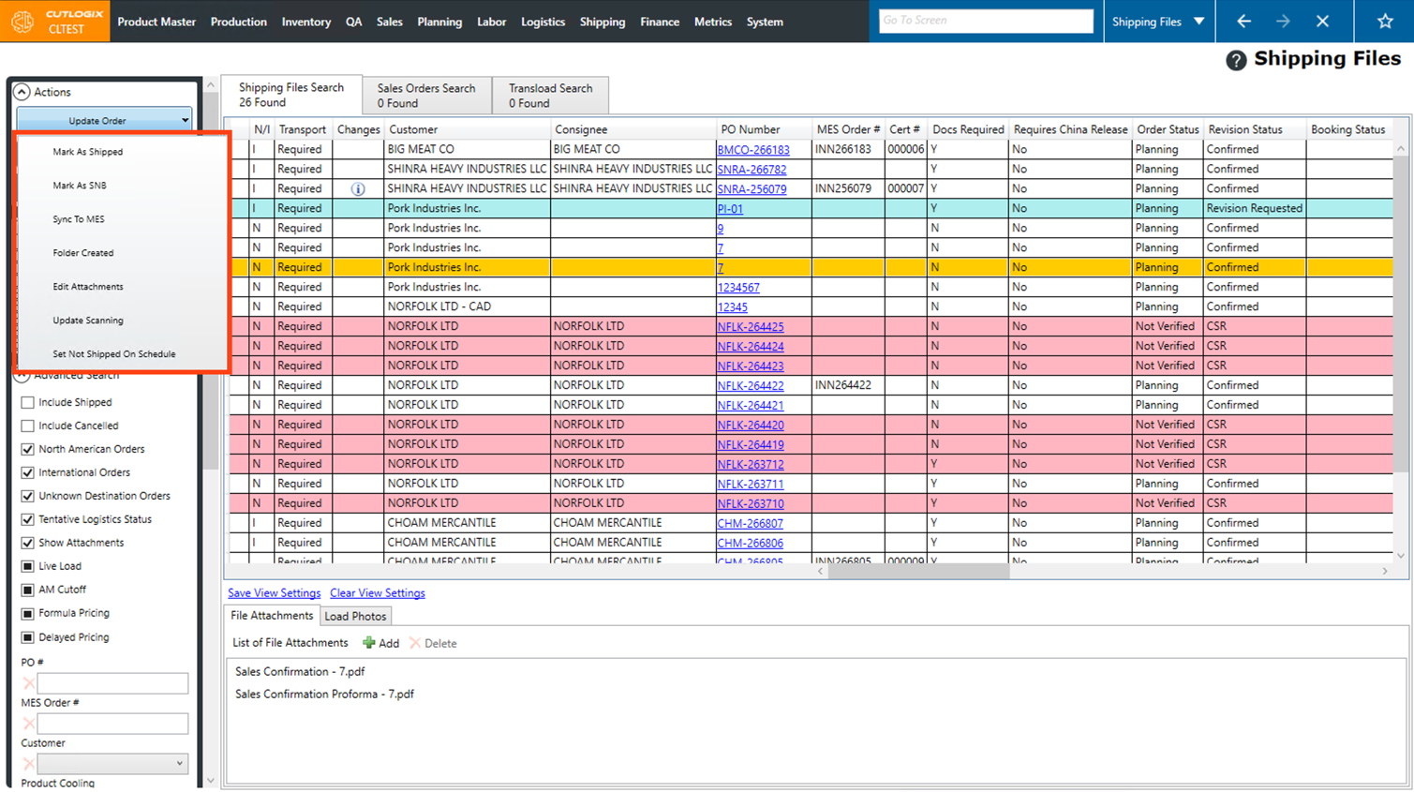Click Save View Settings link
This screenshot has width=1414, height=792.
coord(274,593)
